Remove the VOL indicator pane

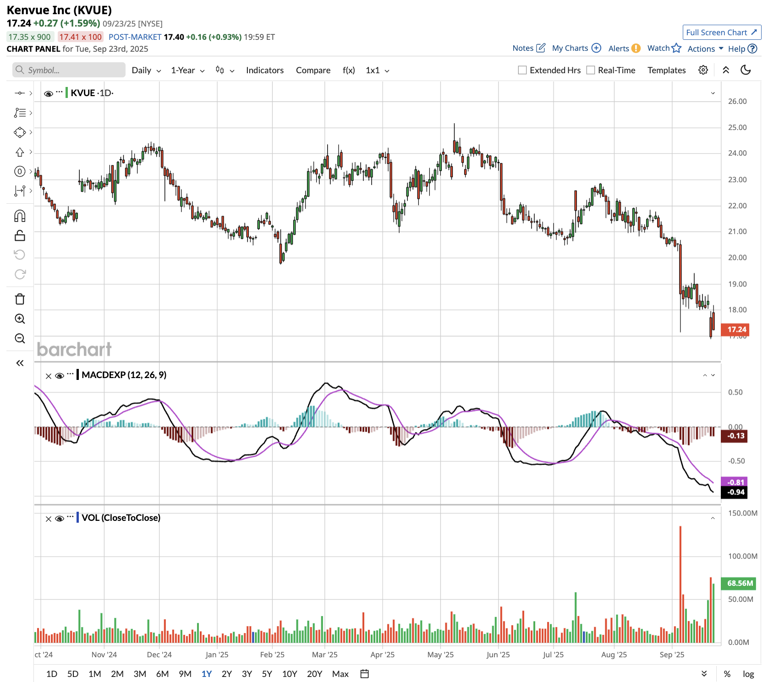click(49, 519)
